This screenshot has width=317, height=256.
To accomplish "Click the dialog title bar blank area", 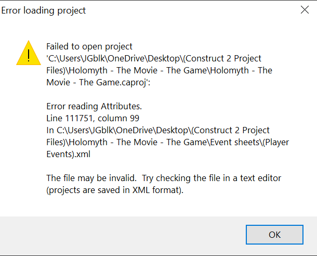I will click(x=192, y=10).
